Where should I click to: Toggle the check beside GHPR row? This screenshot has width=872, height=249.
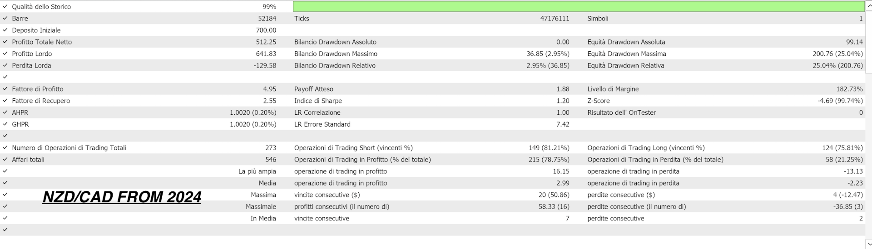pyautogui.click(x=5, y=124)
